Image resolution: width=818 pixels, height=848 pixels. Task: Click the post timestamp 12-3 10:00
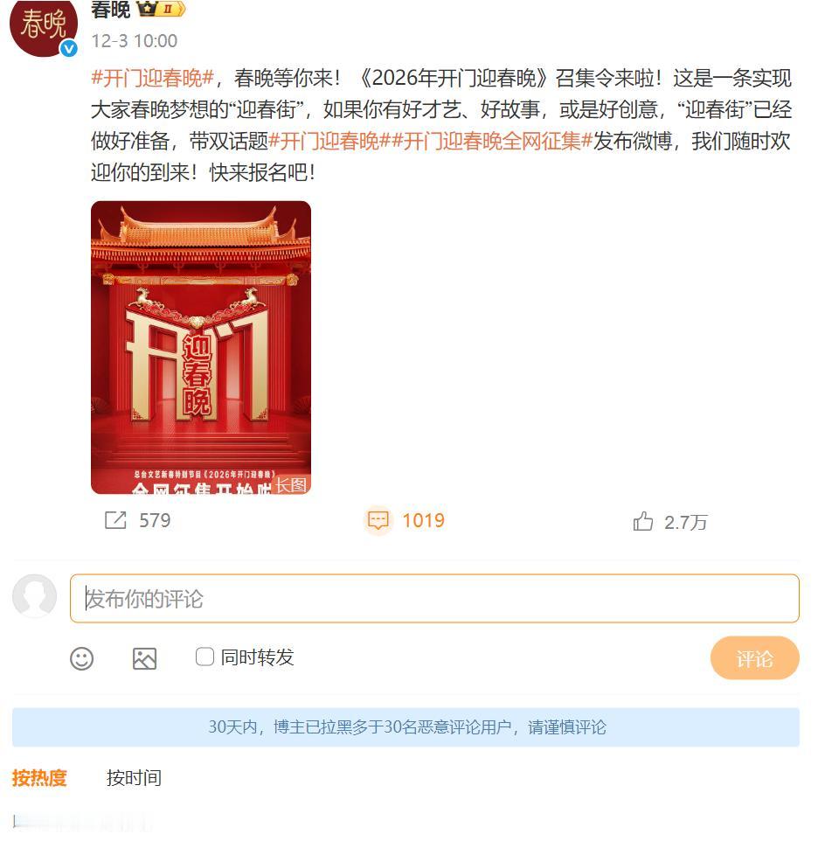134,41
